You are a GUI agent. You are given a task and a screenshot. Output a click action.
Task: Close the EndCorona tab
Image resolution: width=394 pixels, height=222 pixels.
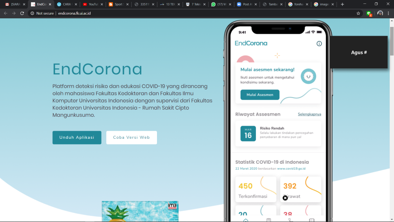[x=50, y=4]
